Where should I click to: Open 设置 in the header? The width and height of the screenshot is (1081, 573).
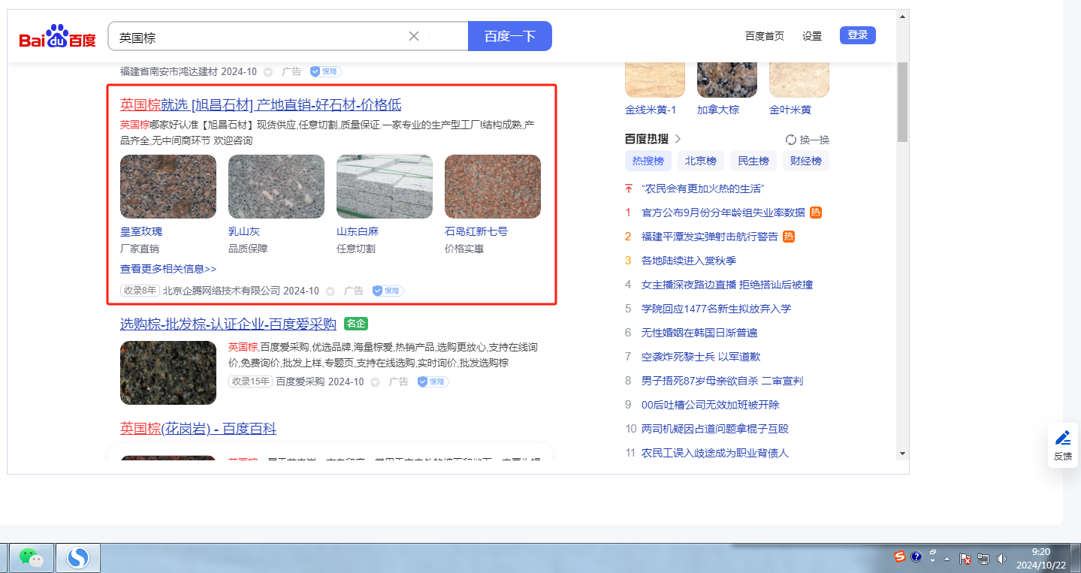pyautogui.click(x=812, y=36)
